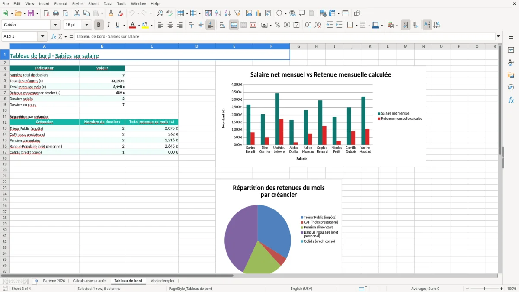Apply AutoFilter with the funnel icon
The image size is (519, 292).
click(x=237, y=13)
